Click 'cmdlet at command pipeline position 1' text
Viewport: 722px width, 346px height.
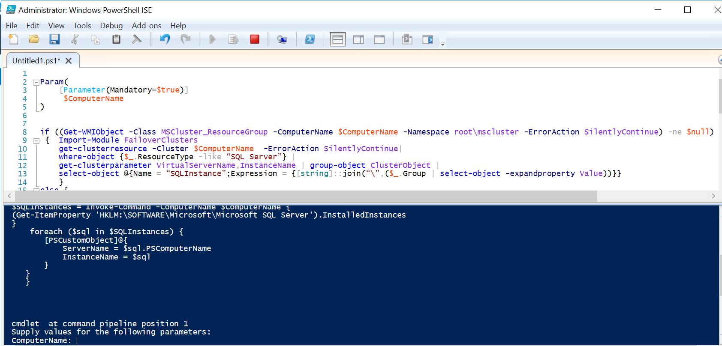[100, 324]
